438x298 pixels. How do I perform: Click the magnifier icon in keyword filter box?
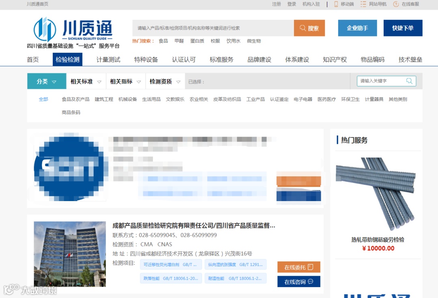click(409, 81)
